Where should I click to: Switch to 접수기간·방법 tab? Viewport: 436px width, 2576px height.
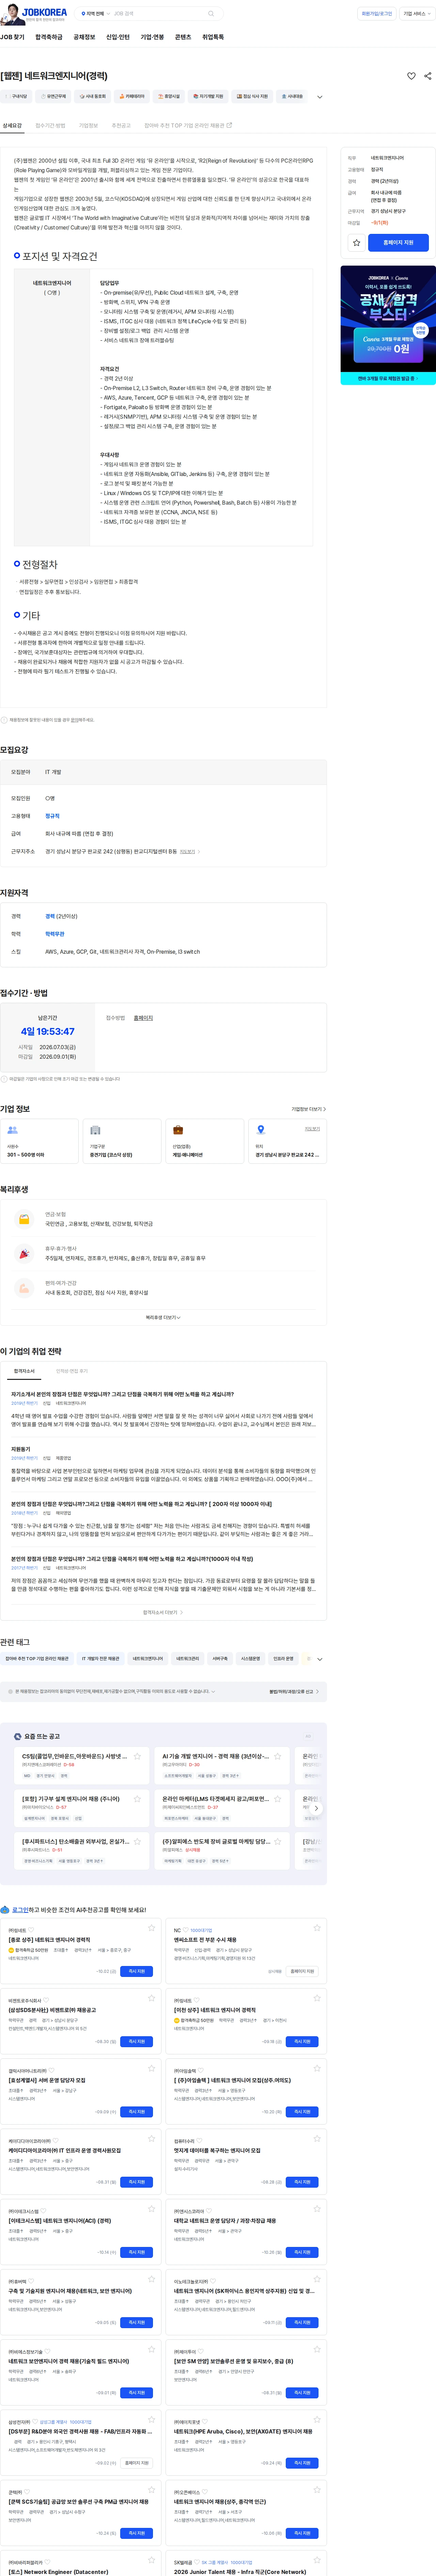click(50, 126)
